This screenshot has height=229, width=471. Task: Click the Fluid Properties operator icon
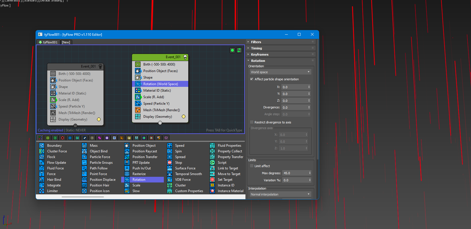[212, 146]
